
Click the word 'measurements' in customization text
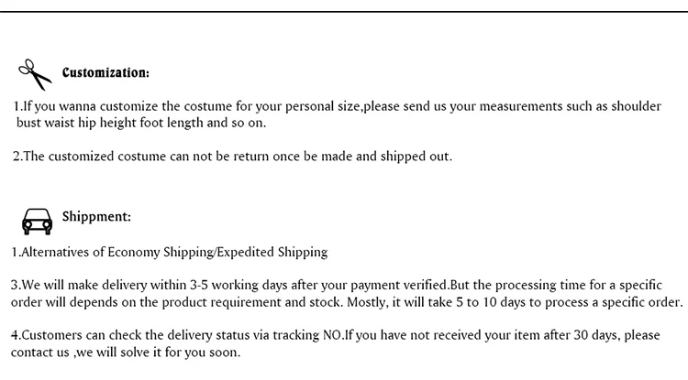(521, 106)
